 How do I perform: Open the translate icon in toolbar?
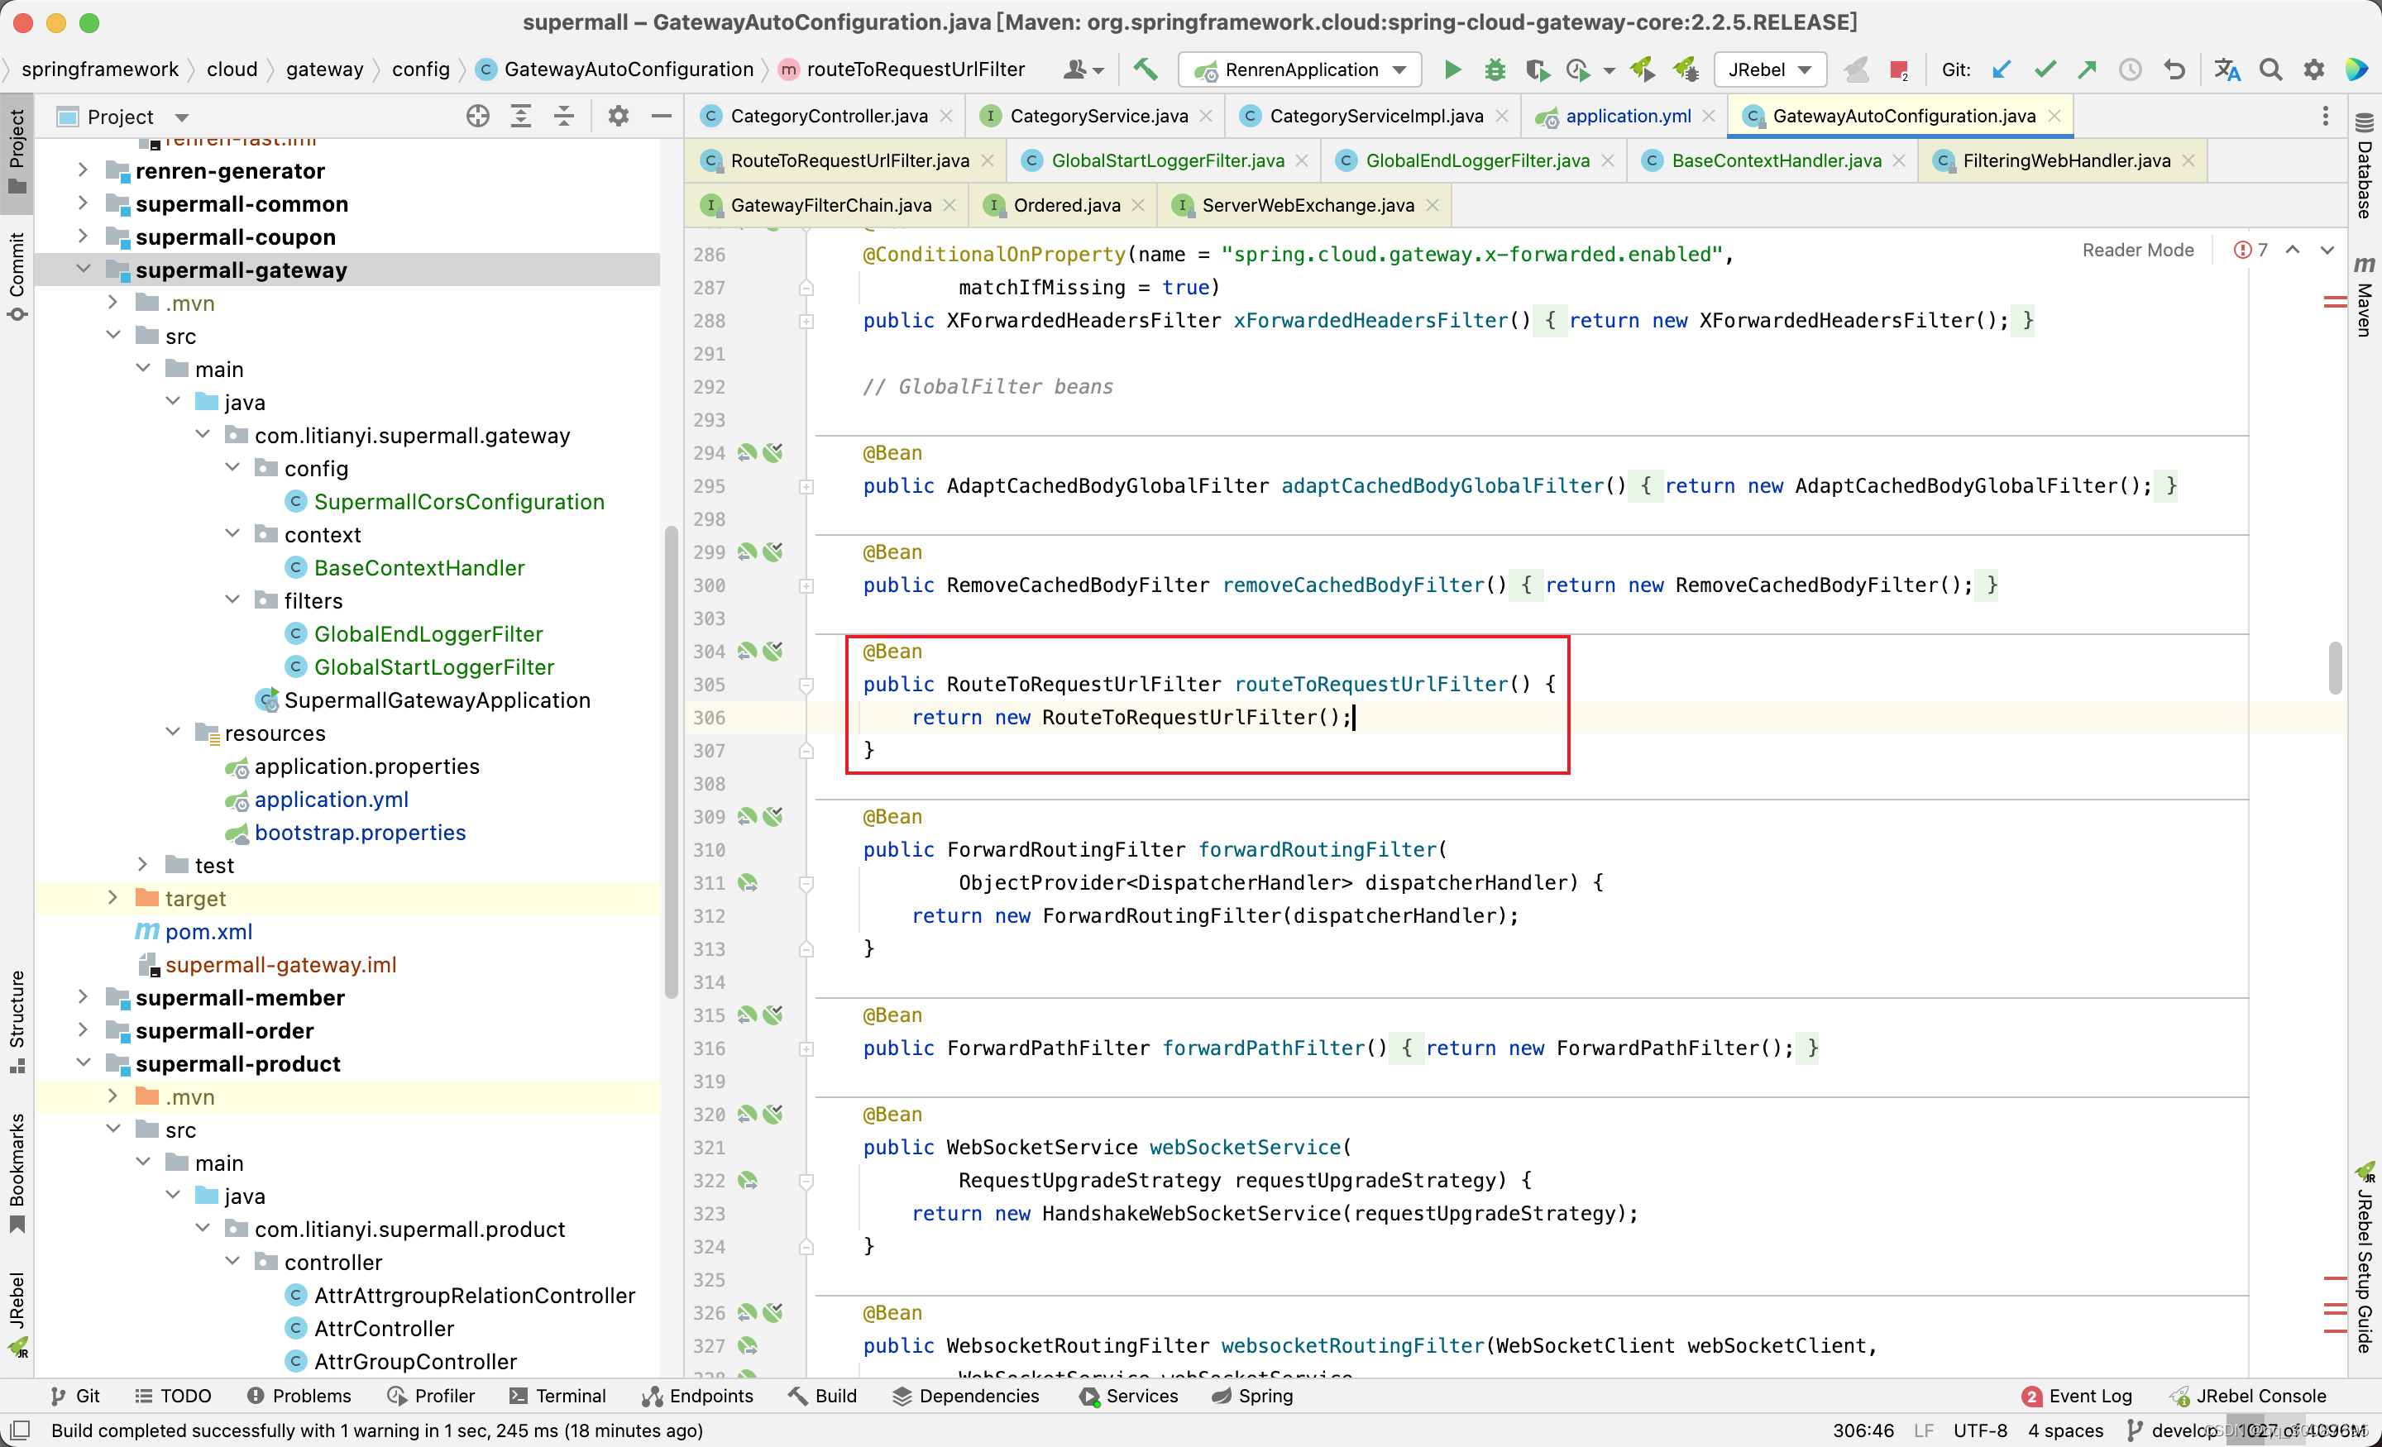[2227, 69]
